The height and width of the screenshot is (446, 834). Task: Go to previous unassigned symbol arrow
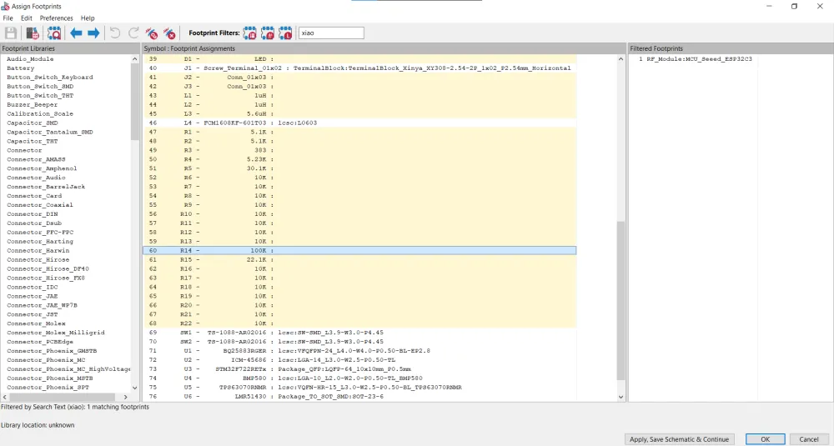point(76,33)
